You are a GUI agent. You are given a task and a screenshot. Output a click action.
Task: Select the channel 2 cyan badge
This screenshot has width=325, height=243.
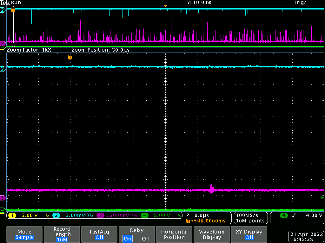coord(56,216)
